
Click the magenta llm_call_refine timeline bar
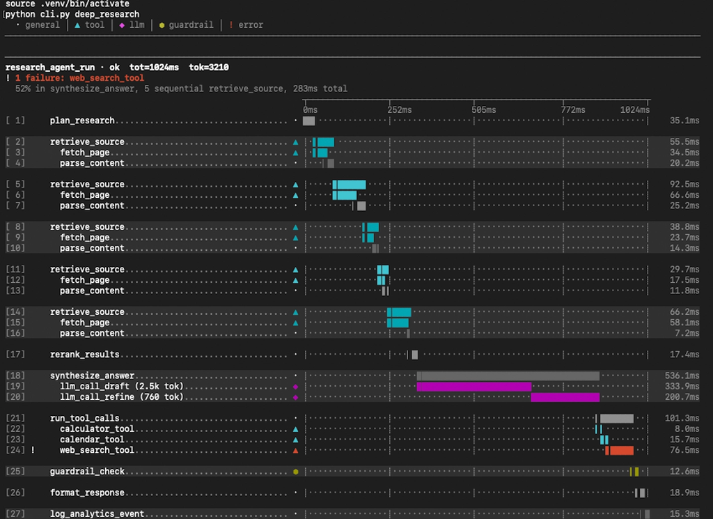(x=565, y=397)
